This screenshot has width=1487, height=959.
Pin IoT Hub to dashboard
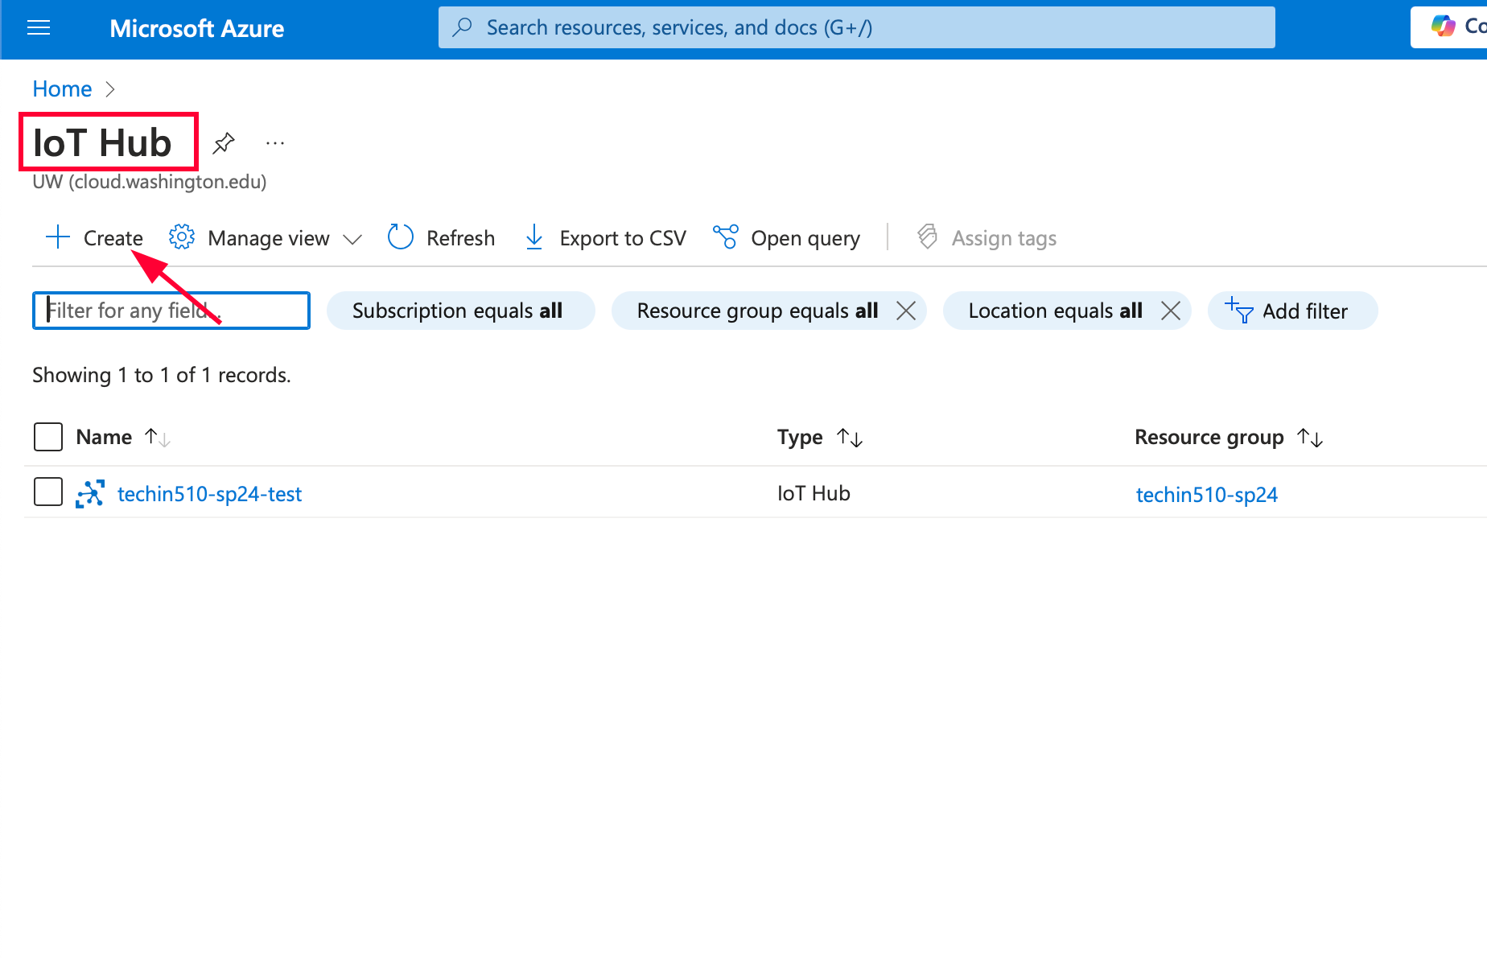tap(223, 143)
